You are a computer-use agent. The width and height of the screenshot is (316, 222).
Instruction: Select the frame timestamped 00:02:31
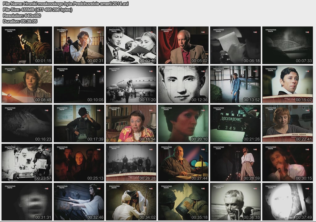[79, 45]
